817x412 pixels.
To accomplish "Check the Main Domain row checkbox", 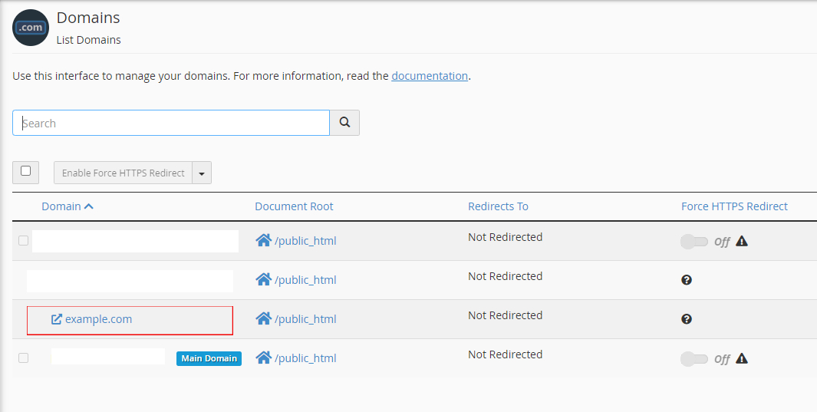I will (x=24, y=358).
